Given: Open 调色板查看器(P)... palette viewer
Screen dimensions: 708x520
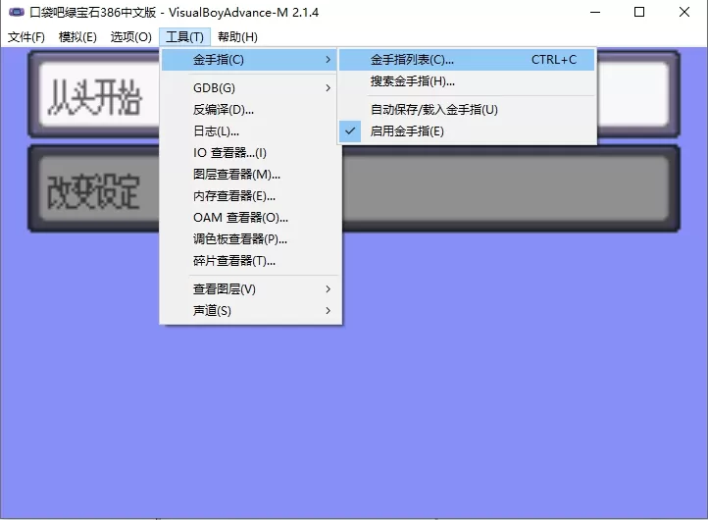Looking at the screenshot, I should pyautogui.click(x=249, y=239).
